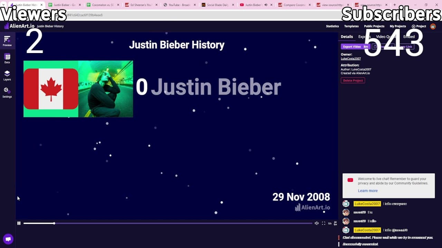Switch to YouTube - Broadcast browser tab
Image resolution: width=442 pixels, height=248 pixels.
click(179, 5)
